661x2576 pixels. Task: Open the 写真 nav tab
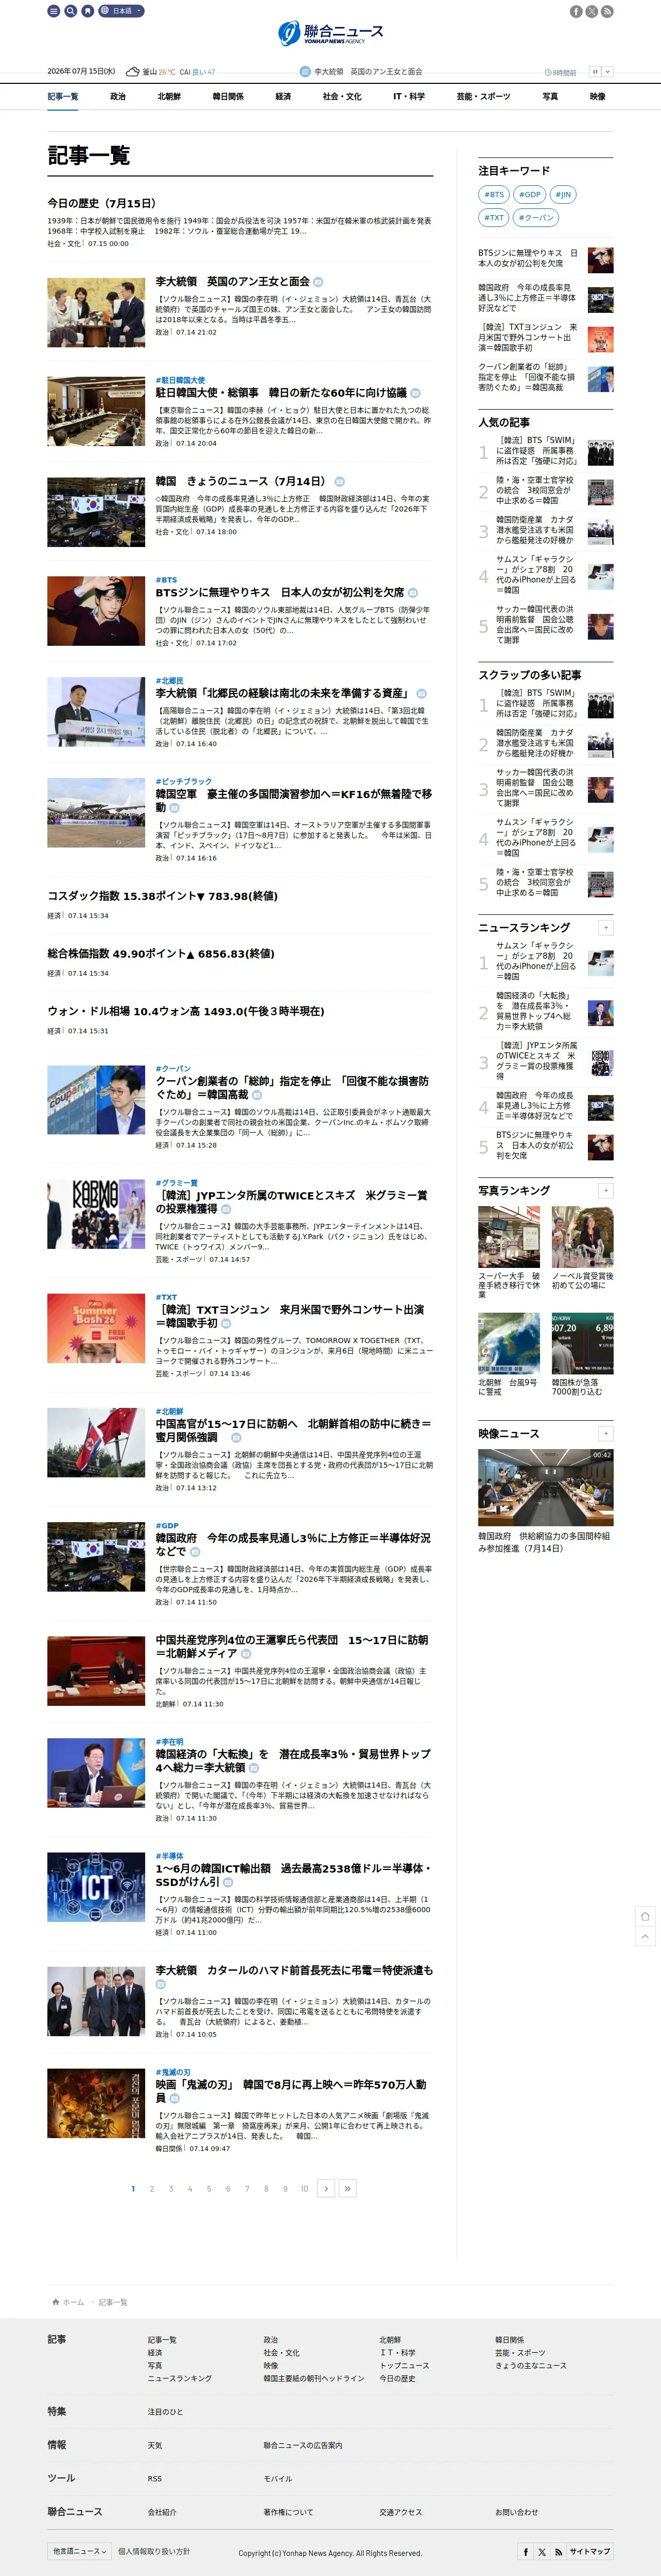point(550,97)
